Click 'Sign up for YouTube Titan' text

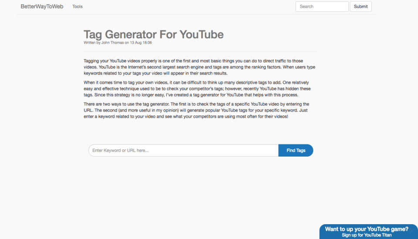367,235
